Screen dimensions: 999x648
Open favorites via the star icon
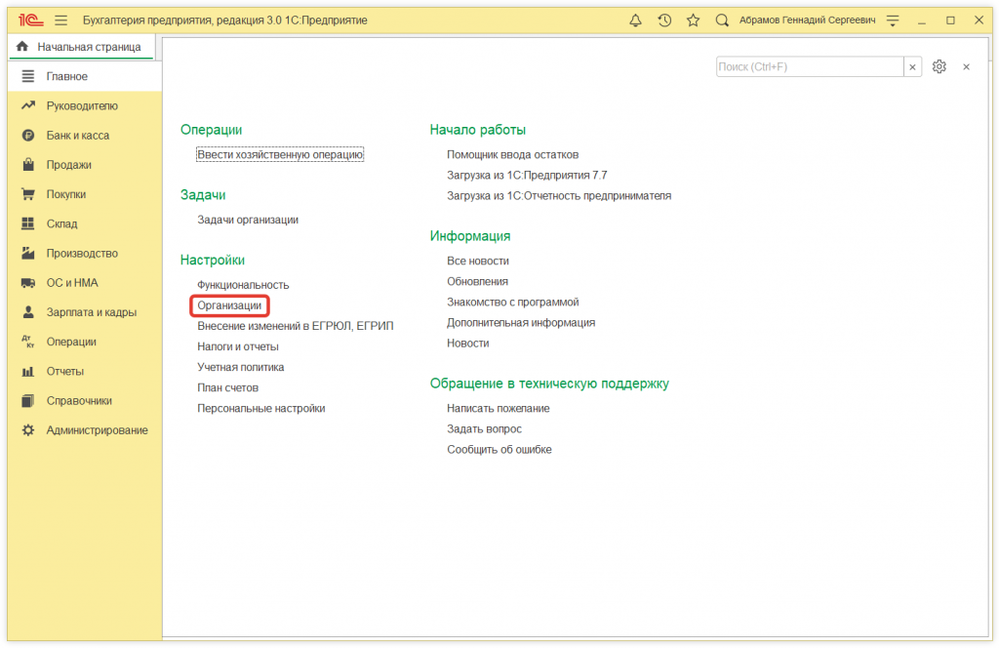(x=694, y=20)
